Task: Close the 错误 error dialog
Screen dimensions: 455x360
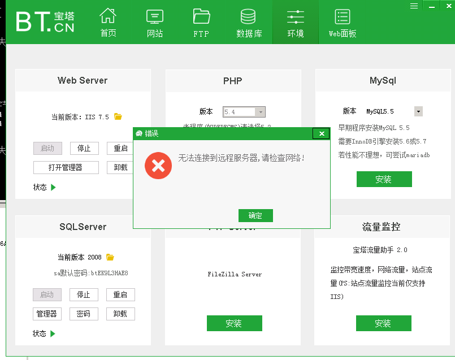Action: click(321, 133)
